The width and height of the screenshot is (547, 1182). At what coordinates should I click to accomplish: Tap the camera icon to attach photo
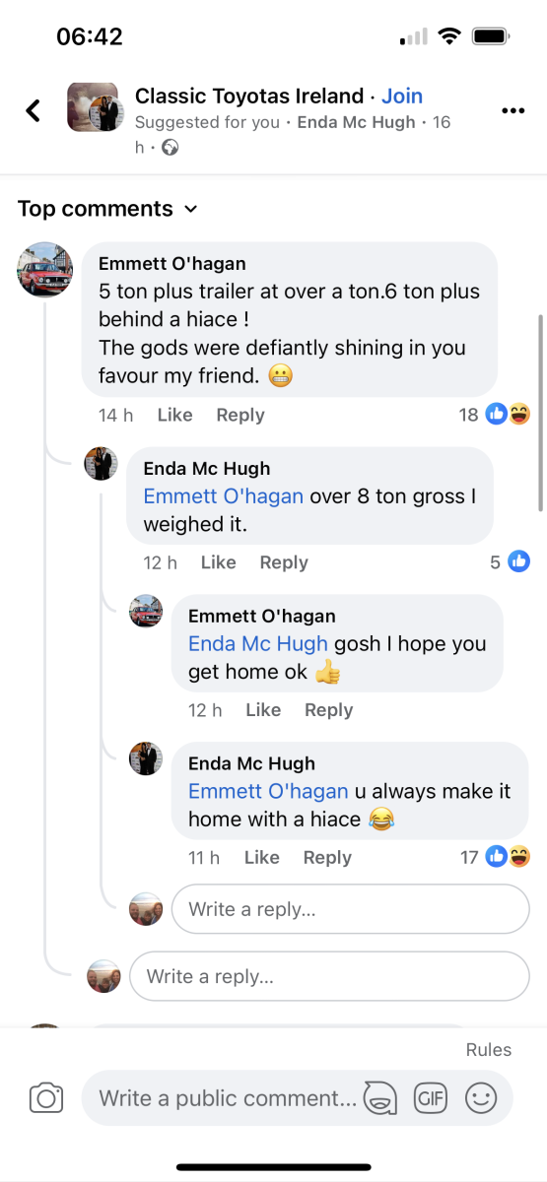(46, 1098)
